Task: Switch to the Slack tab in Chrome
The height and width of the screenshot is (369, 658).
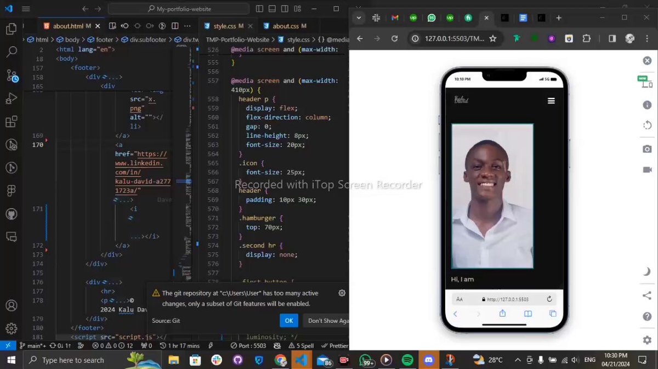Action: (376, 18)
